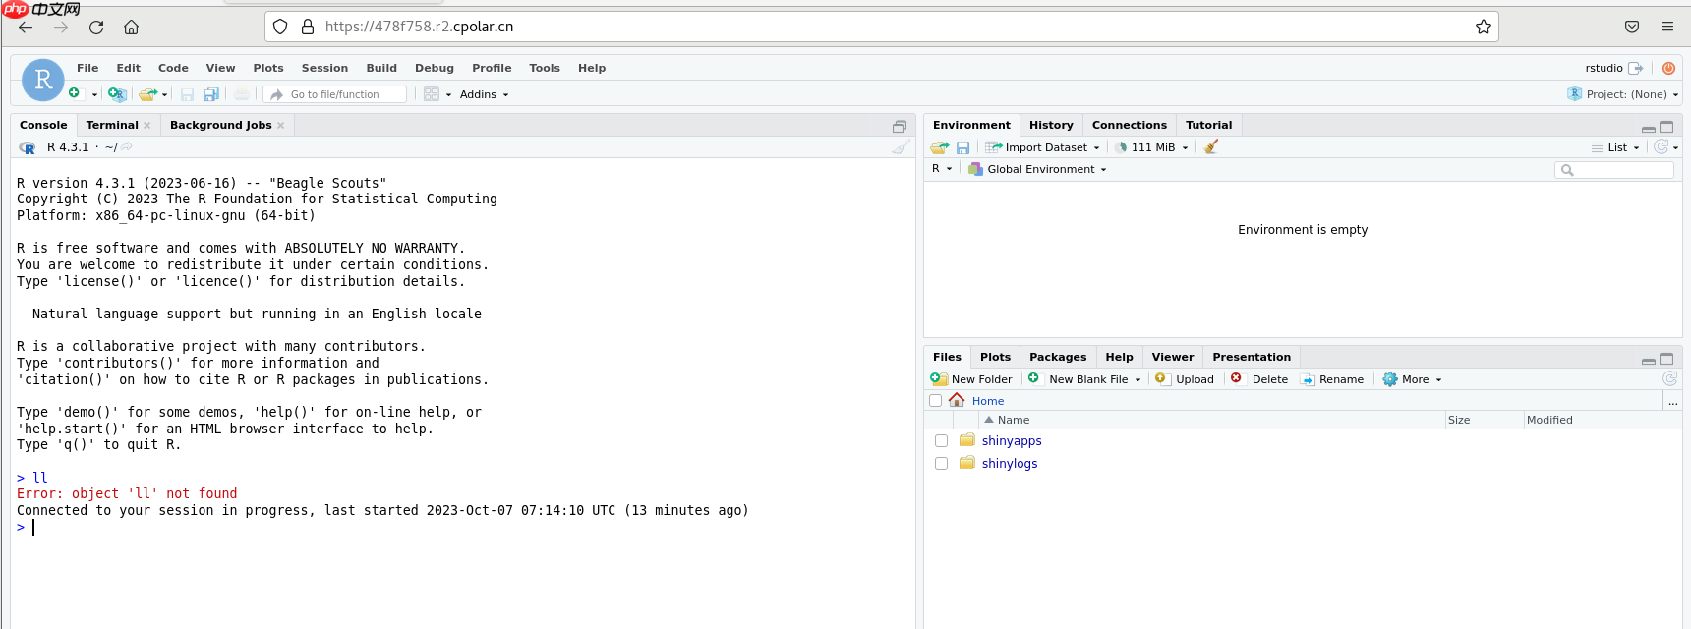This screenshot has height=629, width=1691.
Task: Tick the shinylogs folder checkbox
Action: (941, 464)
